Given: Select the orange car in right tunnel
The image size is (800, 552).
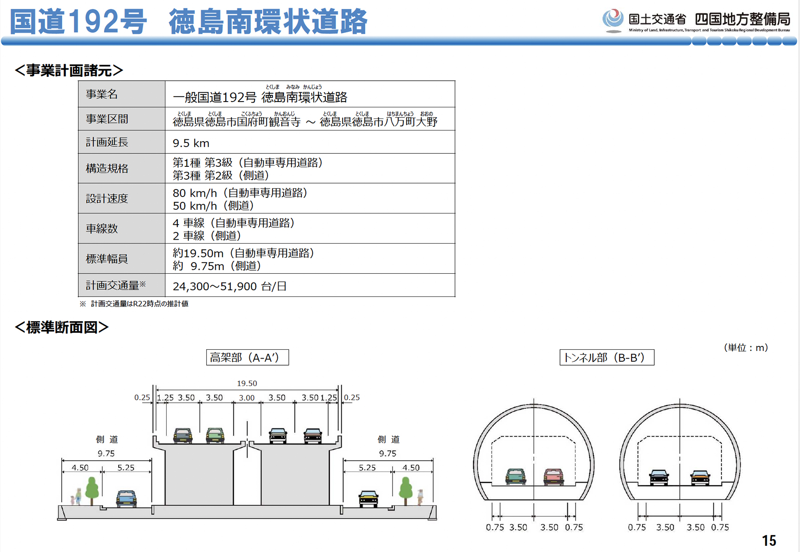Looking at the screenshot, I should [x=700, y=477].
